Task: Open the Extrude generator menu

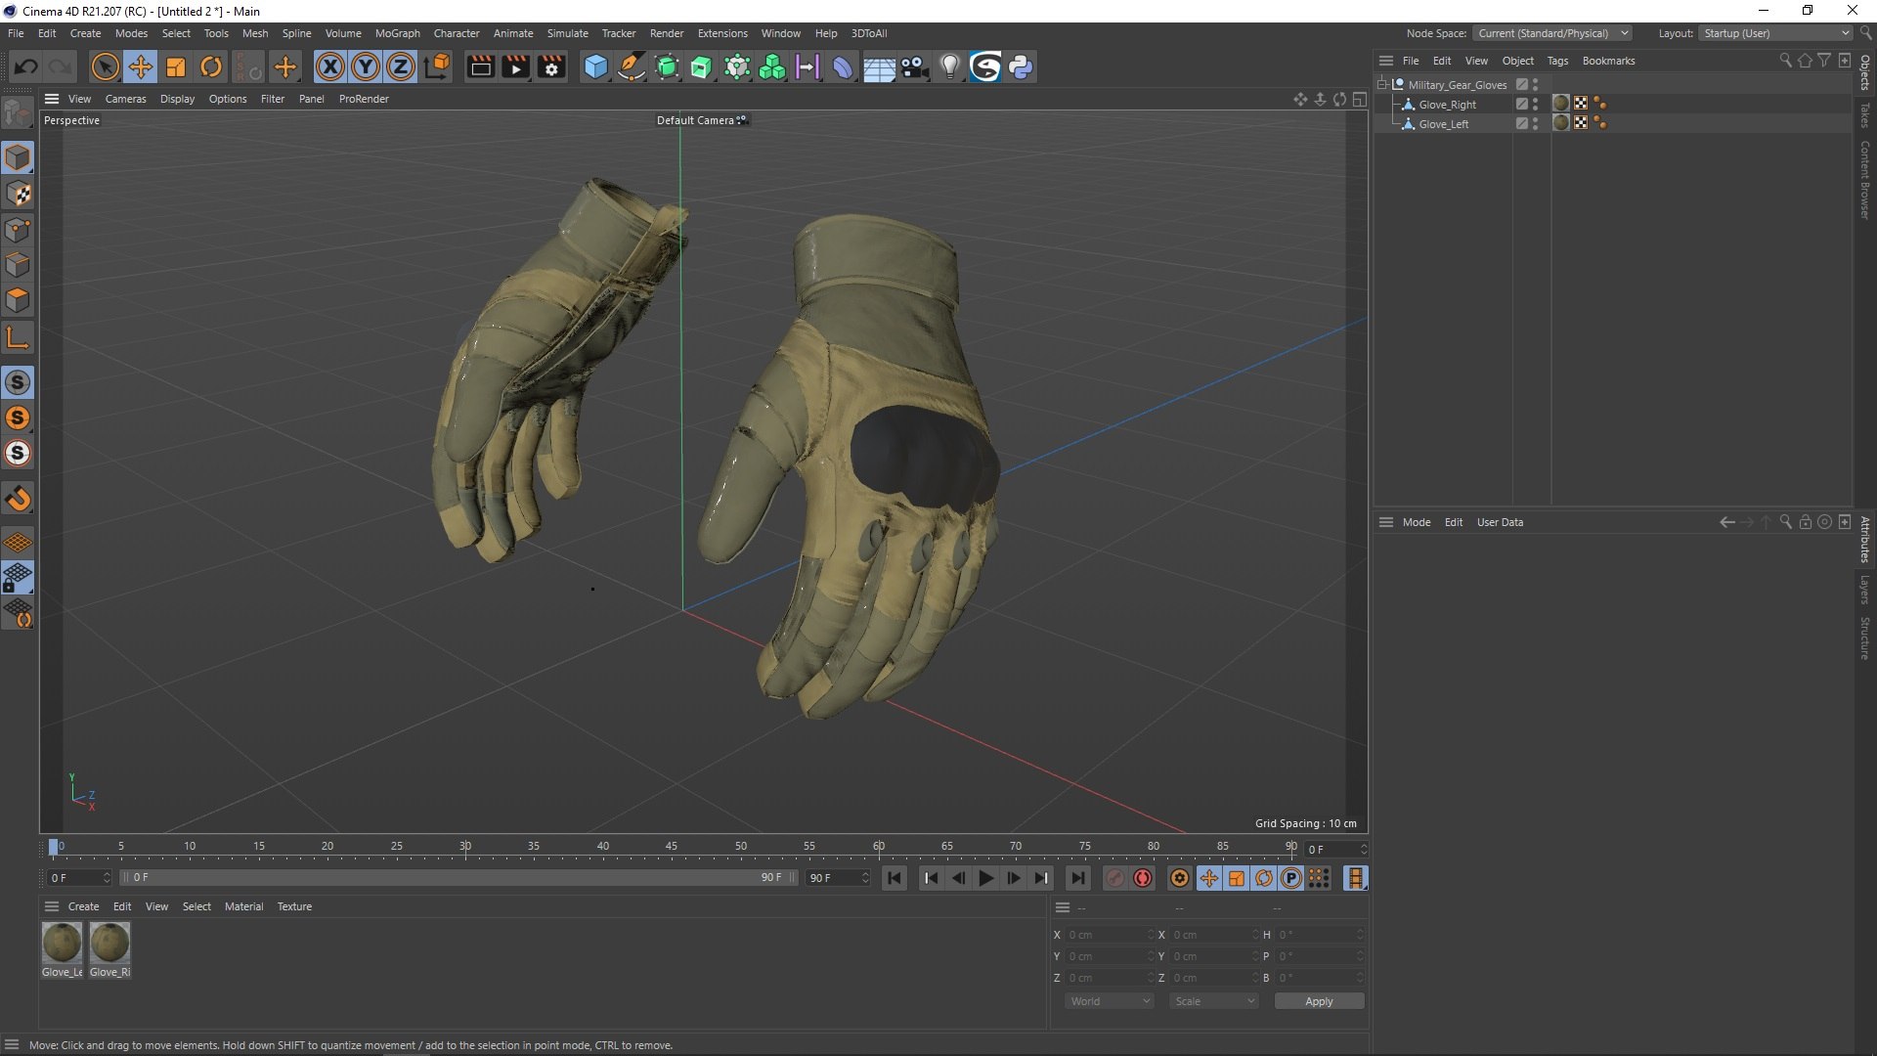Action: click(702, 66)
